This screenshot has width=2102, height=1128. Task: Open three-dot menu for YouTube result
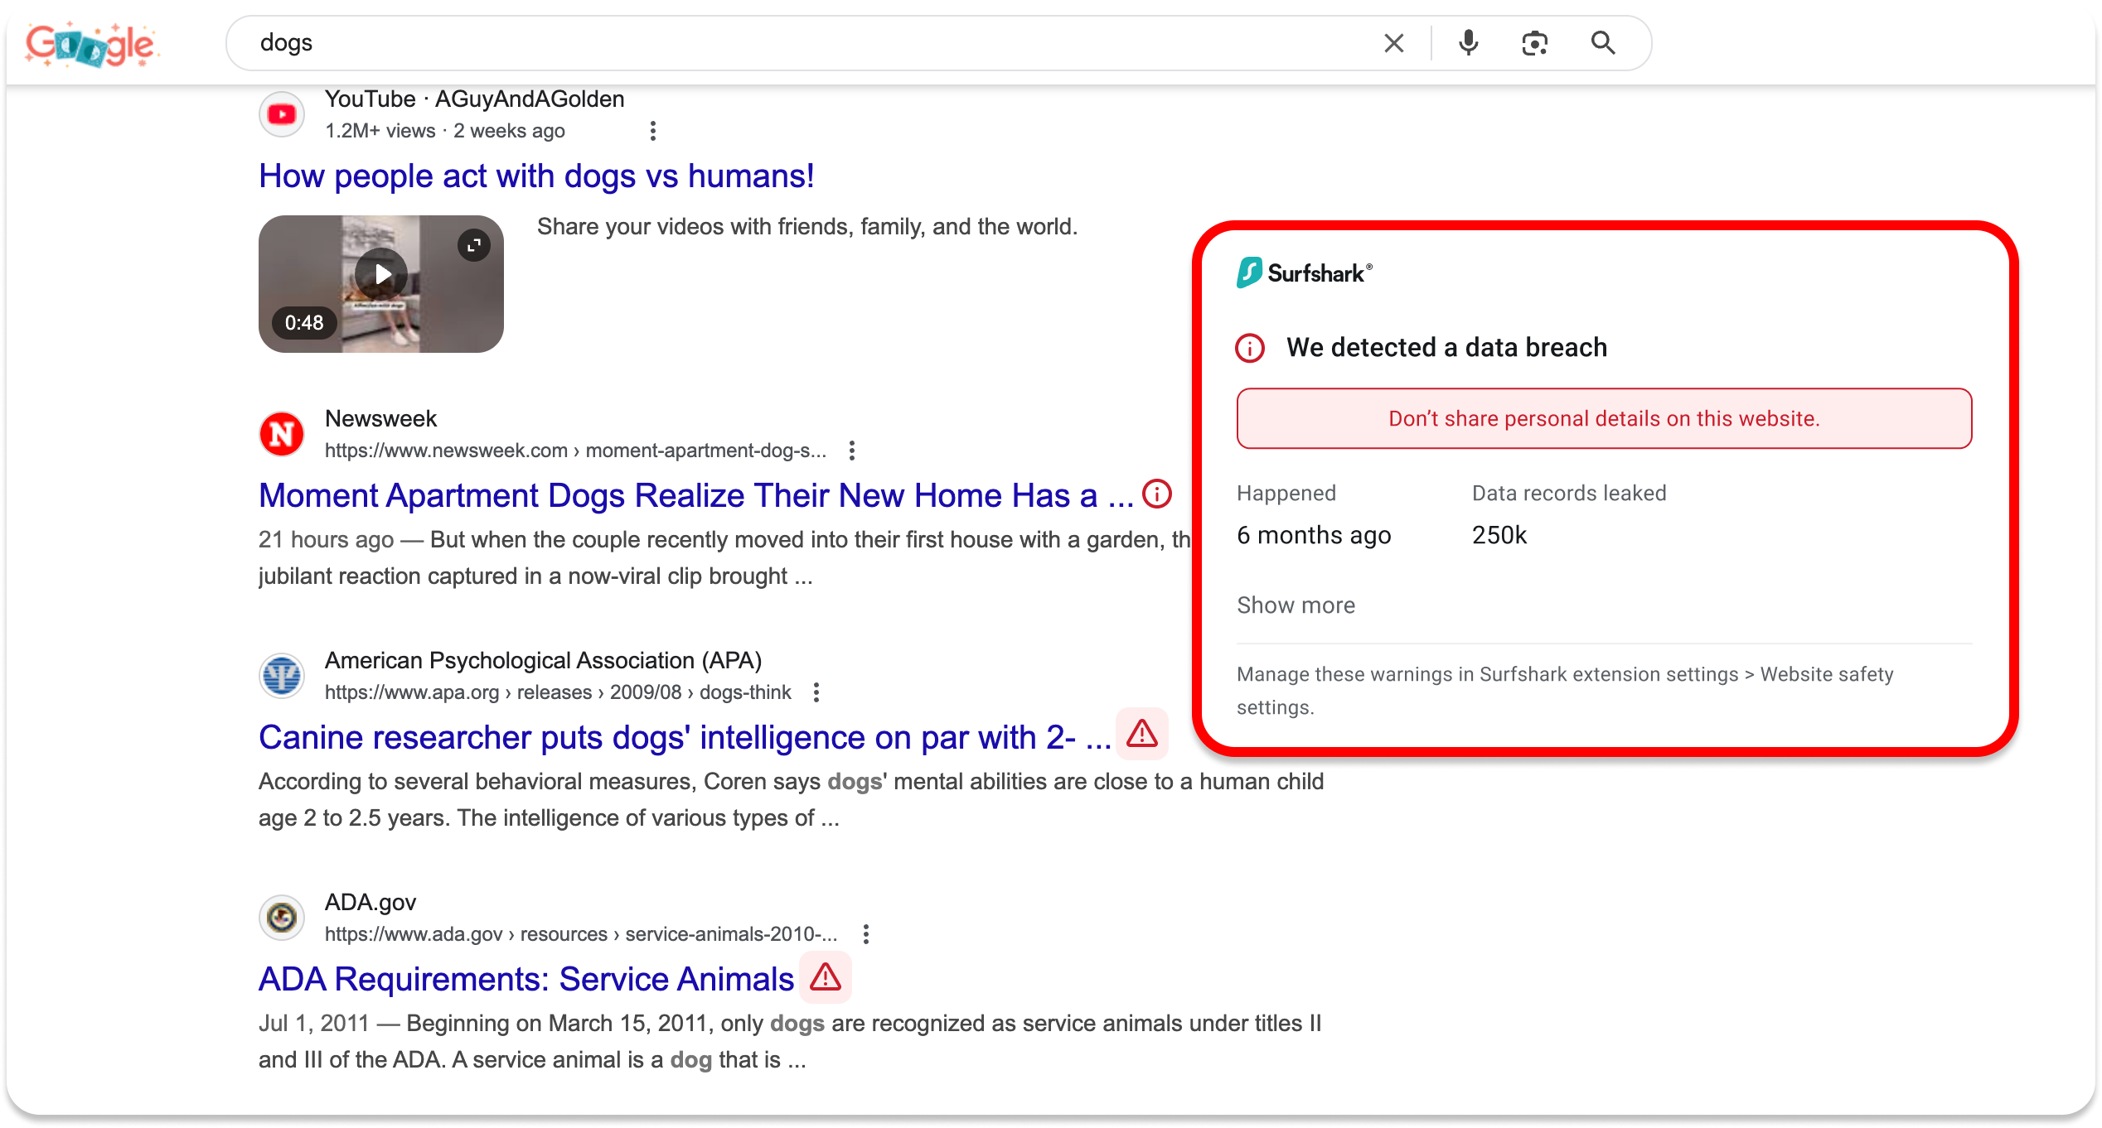point(653,131)
